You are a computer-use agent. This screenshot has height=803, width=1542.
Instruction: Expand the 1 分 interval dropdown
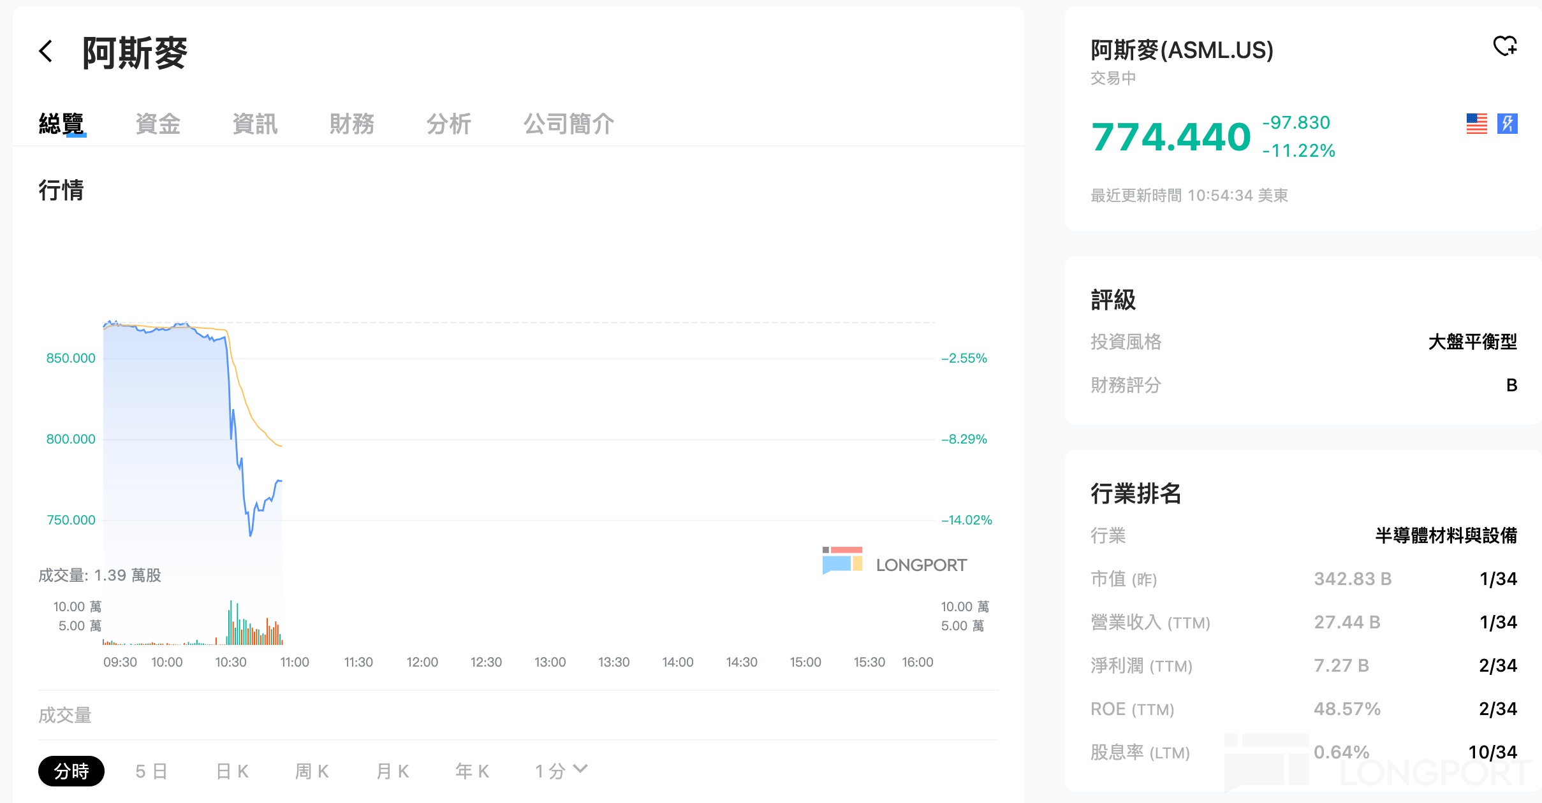[561, 771]
